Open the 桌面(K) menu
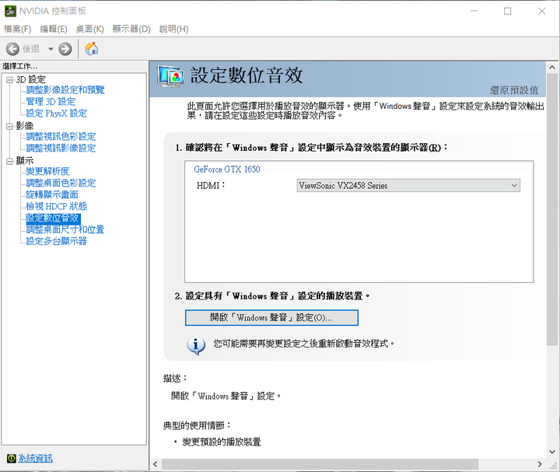Image resolution: width=560 pixels, height=472 pixels. [x=89, y=29]
